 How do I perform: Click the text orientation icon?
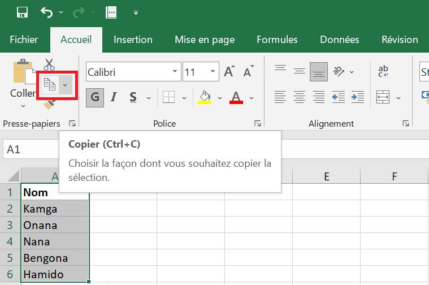[339, 72]
